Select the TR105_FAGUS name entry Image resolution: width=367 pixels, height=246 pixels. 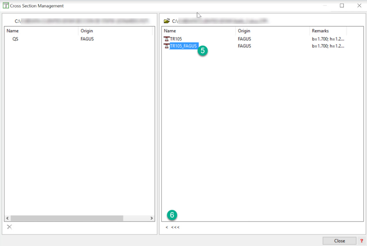coord(183,46)
